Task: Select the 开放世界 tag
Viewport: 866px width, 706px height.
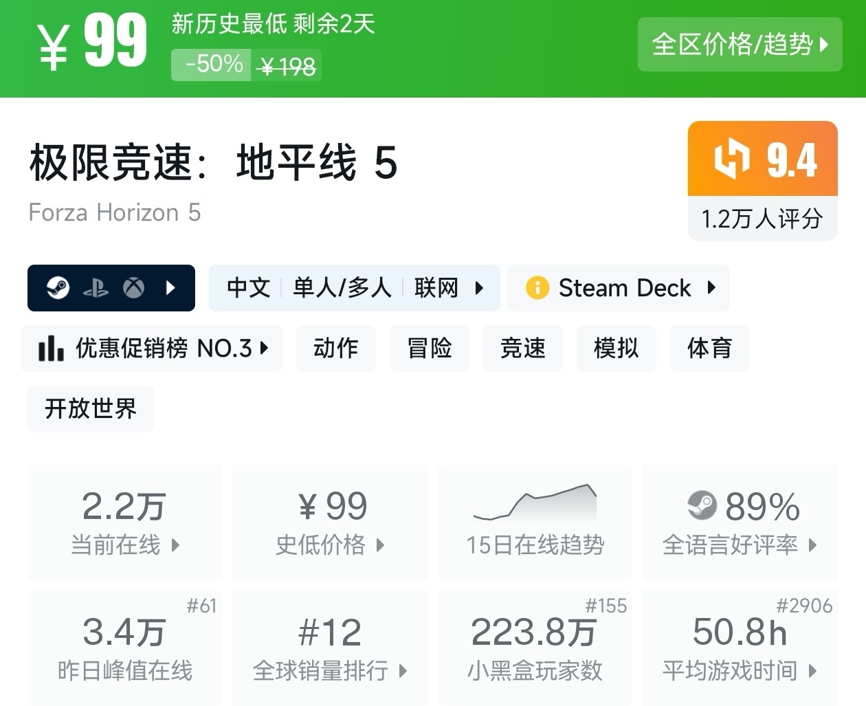Action: pyautogui.click(x=91, y=409)
